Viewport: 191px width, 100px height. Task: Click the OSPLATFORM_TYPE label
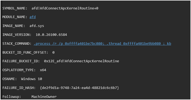[x=19, y=70]
